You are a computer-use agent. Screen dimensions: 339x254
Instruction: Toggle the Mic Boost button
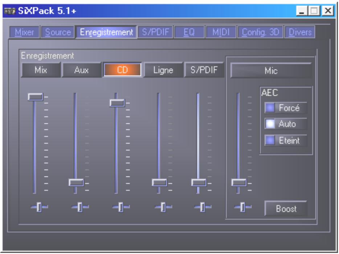(x=286, y=209)
